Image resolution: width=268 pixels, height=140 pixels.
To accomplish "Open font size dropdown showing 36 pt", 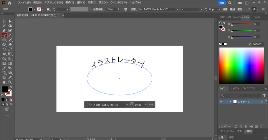I will click(219, 9).
